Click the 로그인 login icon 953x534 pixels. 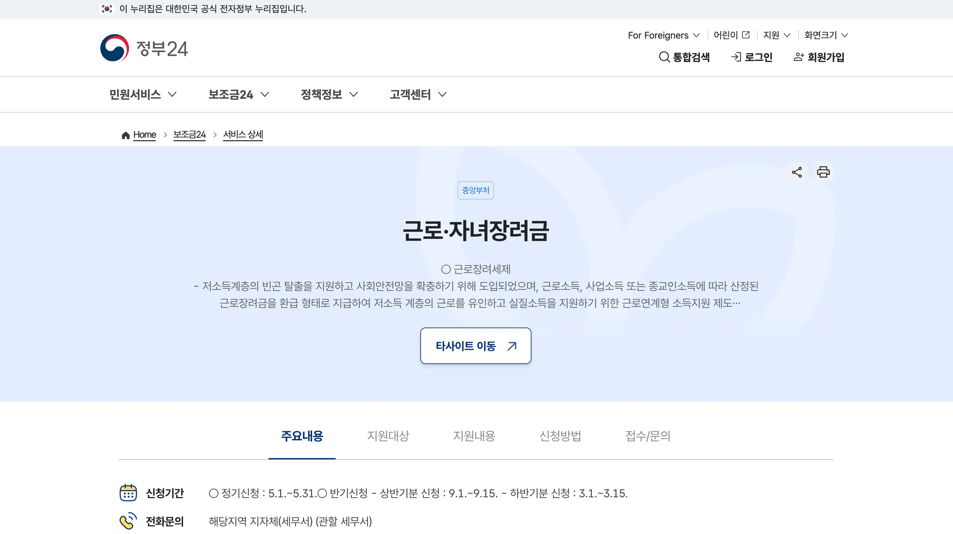point(736,57)
